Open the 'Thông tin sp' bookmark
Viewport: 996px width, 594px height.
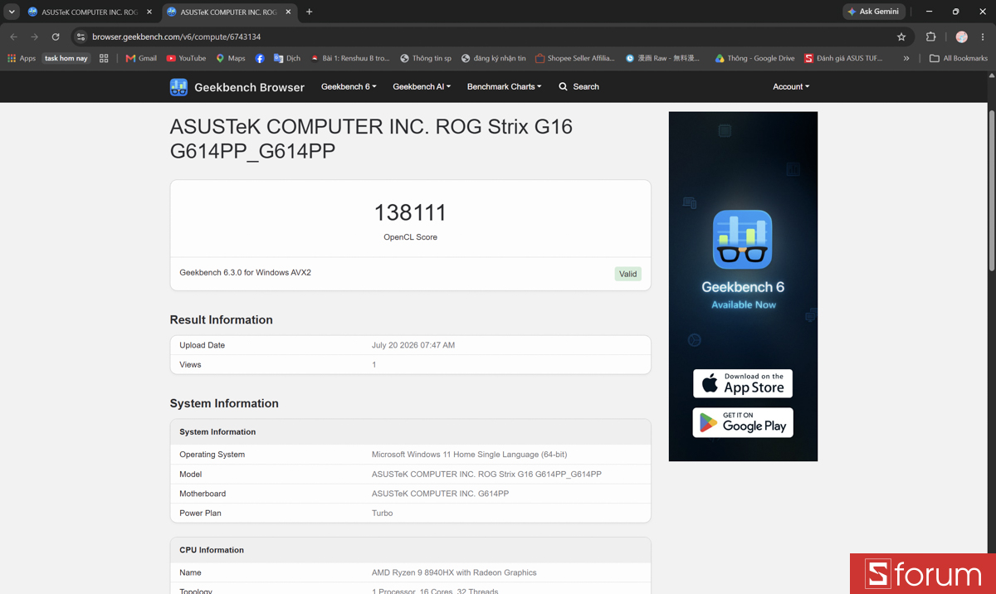[426, 58]
